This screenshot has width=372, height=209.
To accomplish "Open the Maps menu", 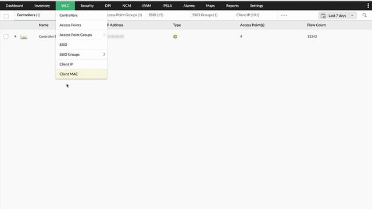I will (210, 6).
